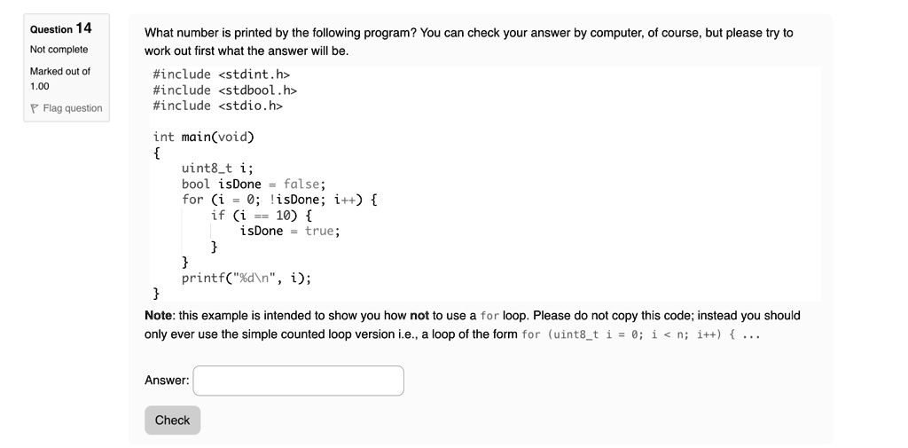Focus the Answer input field
The height and width of the screenshot is (448, 908).
point(298,381)
